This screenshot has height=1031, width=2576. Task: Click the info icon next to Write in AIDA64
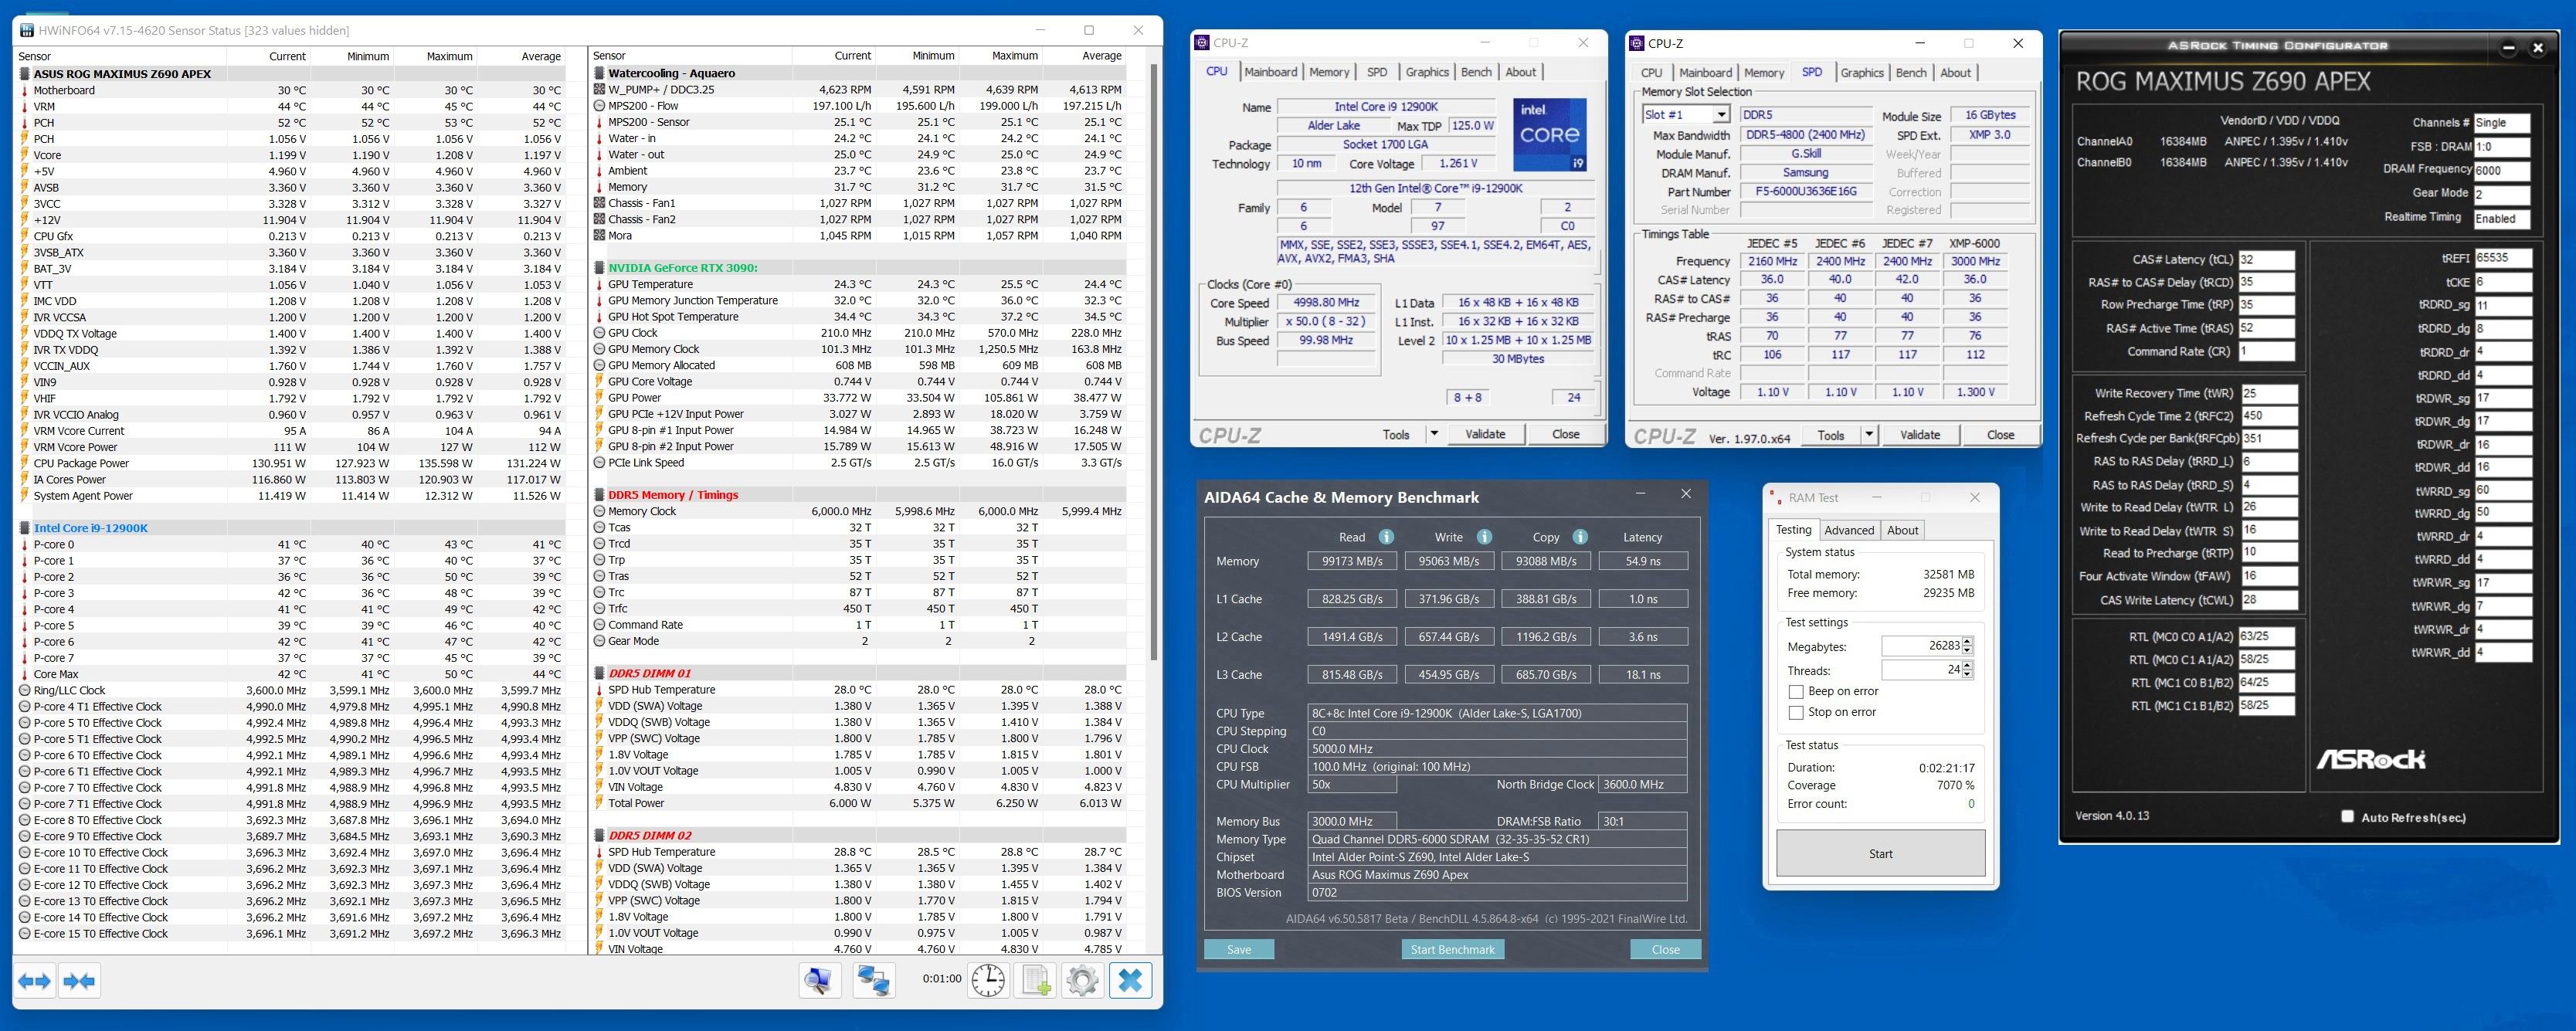tap(1484, 537)
